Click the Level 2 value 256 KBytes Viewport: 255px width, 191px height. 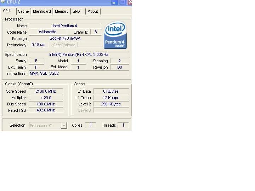pos(111,104)
